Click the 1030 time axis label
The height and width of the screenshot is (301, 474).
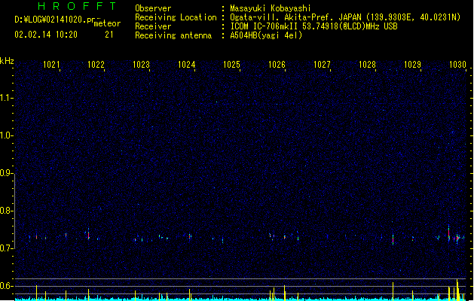[x=457, y=65]
